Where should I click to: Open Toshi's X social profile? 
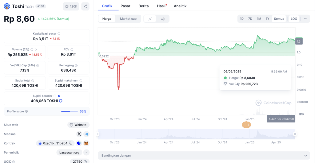click(79, 134)
